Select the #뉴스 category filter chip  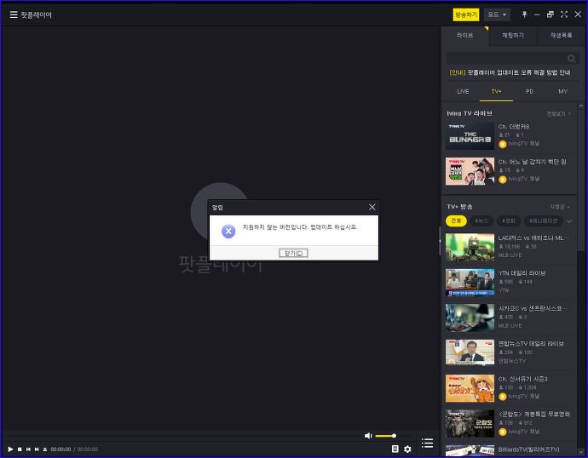pos(481,221)
